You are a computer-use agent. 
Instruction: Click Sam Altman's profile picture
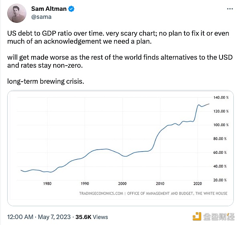pos(17,13)
